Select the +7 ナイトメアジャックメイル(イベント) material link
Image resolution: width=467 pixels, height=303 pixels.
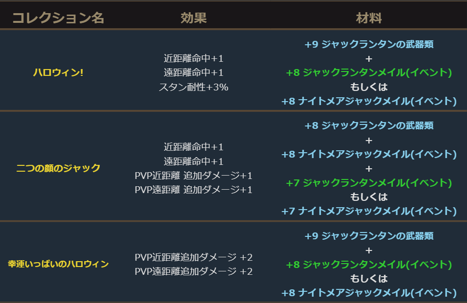[369, 211]
